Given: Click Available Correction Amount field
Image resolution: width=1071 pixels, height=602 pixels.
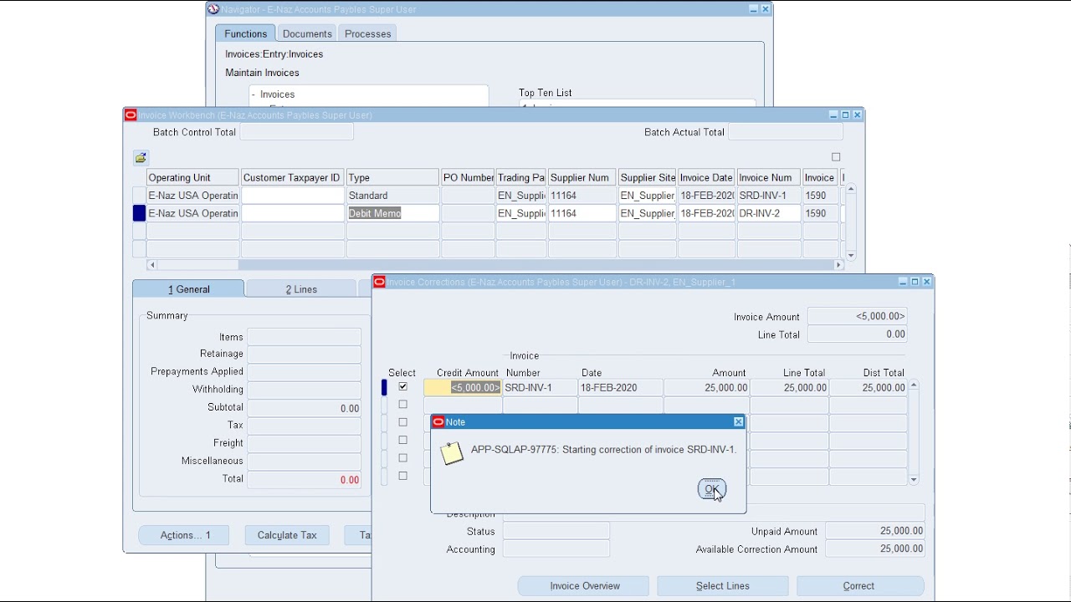Looking at the screenshot, I should [875, 549].
